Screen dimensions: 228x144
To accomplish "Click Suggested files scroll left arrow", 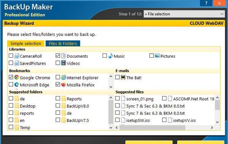I will [117, 128].
